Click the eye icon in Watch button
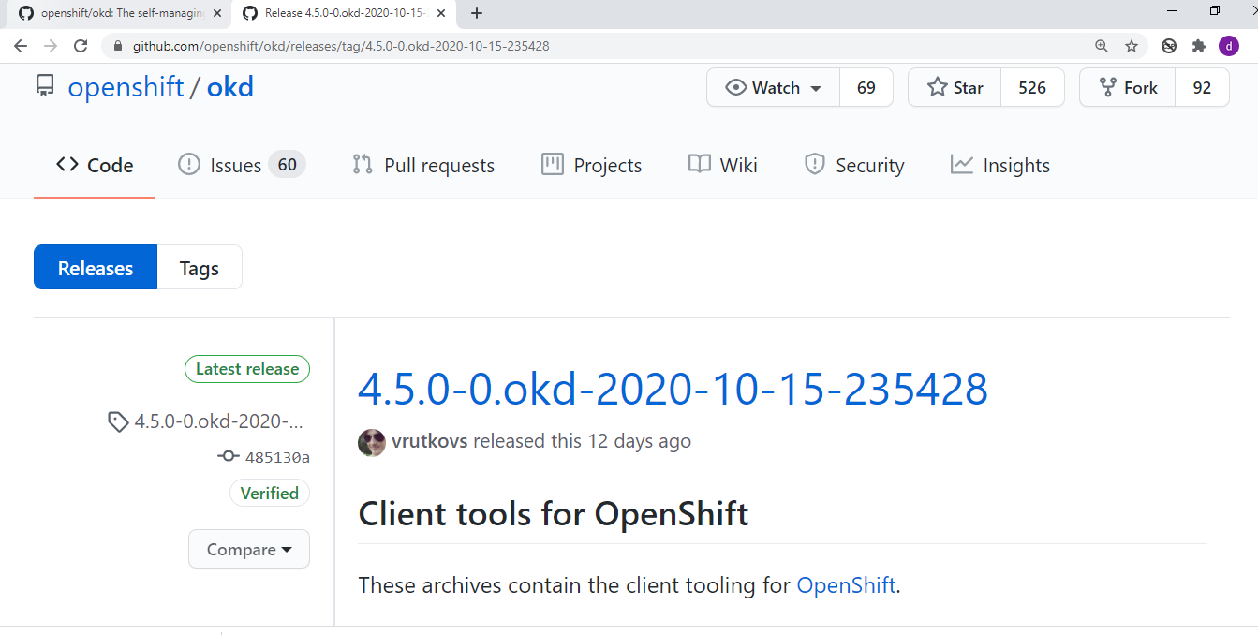Image resolution: width=1258 pixels, height=635 pixels. (736, 87)
